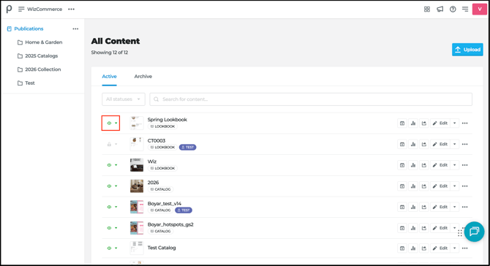View statistics for Boyar_hotspots_gs2
The width and height of the screenshot is (490, 266).
pyautogui.click(x=413, y=228)
